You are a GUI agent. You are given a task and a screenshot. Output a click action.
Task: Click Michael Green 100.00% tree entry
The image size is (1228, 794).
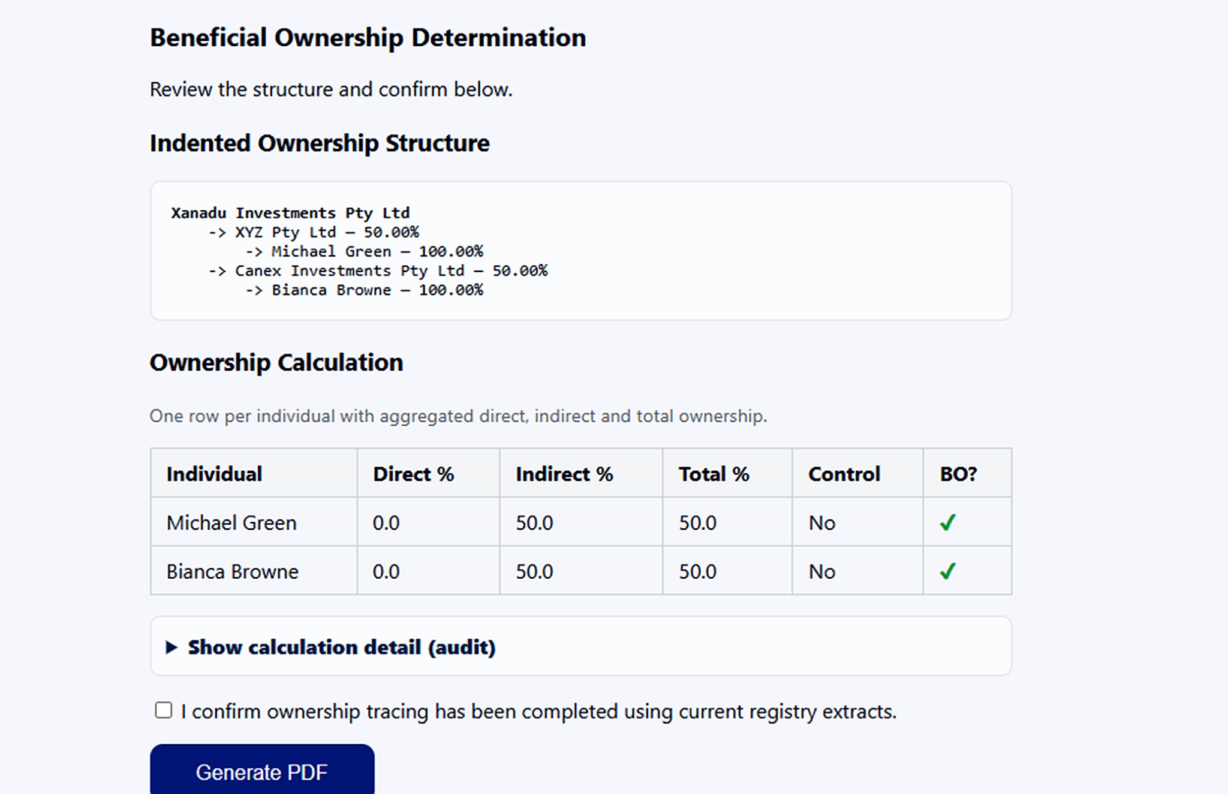click(363, 251)
